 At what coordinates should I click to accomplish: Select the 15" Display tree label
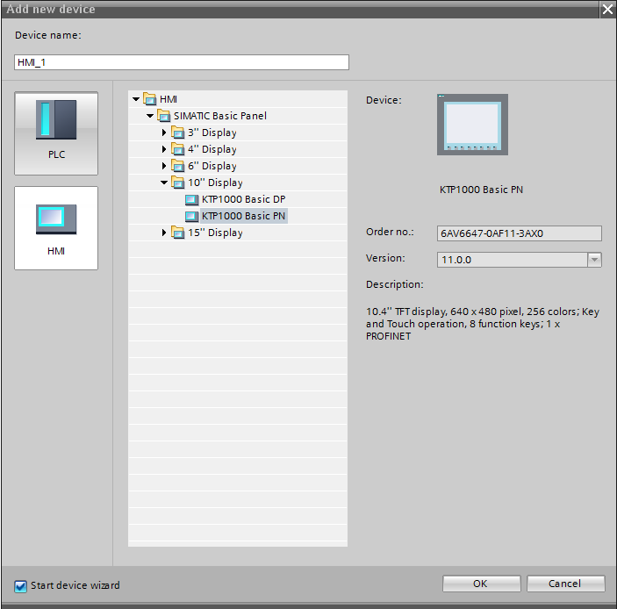point(215,233)
